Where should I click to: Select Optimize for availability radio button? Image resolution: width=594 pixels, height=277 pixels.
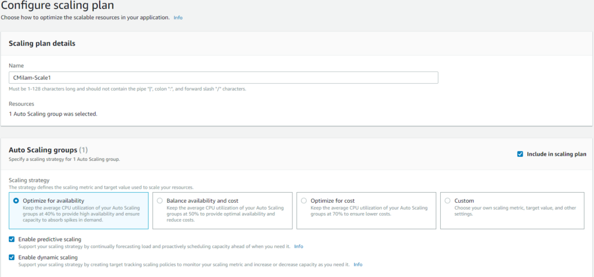[x=16, y=201]
